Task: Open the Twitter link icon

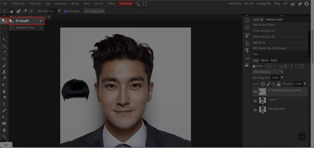Action: point(300,4)
